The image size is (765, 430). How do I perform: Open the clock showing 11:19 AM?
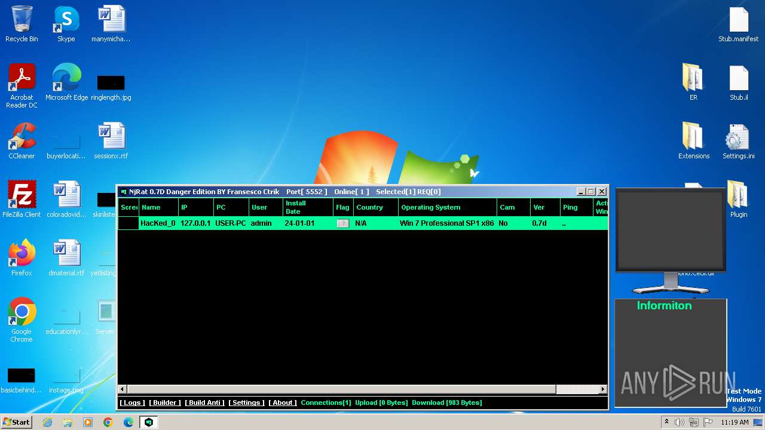pyautogui.click(x=735, y=422)
